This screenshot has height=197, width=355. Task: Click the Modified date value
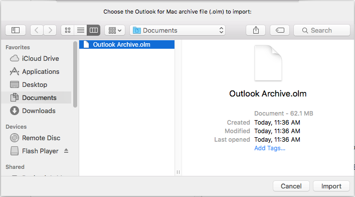click(x=277, y=131)
